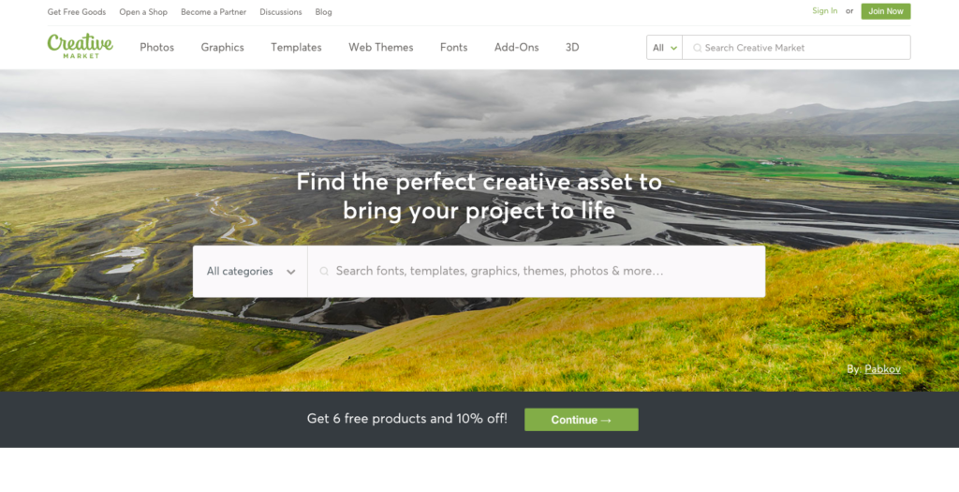Open the Web Themes category
Viewport: 959px width, 492px height.
(x=380, y=47)
